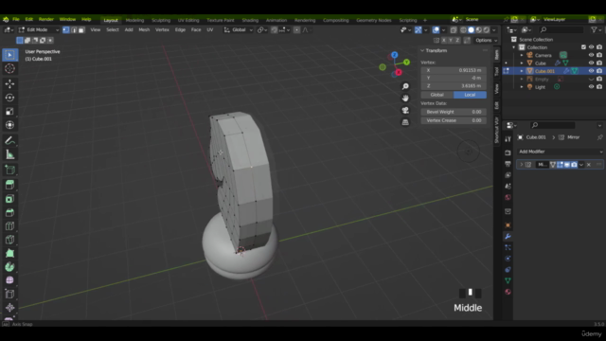
Task: Adjust the Vertex Crease slider
Action: coord(454,120)
